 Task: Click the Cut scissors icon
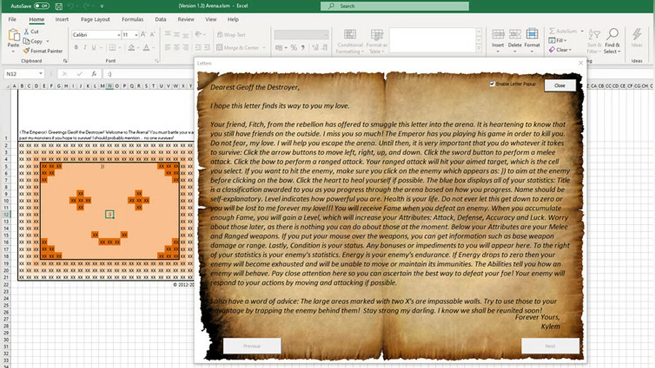[26, 32]
